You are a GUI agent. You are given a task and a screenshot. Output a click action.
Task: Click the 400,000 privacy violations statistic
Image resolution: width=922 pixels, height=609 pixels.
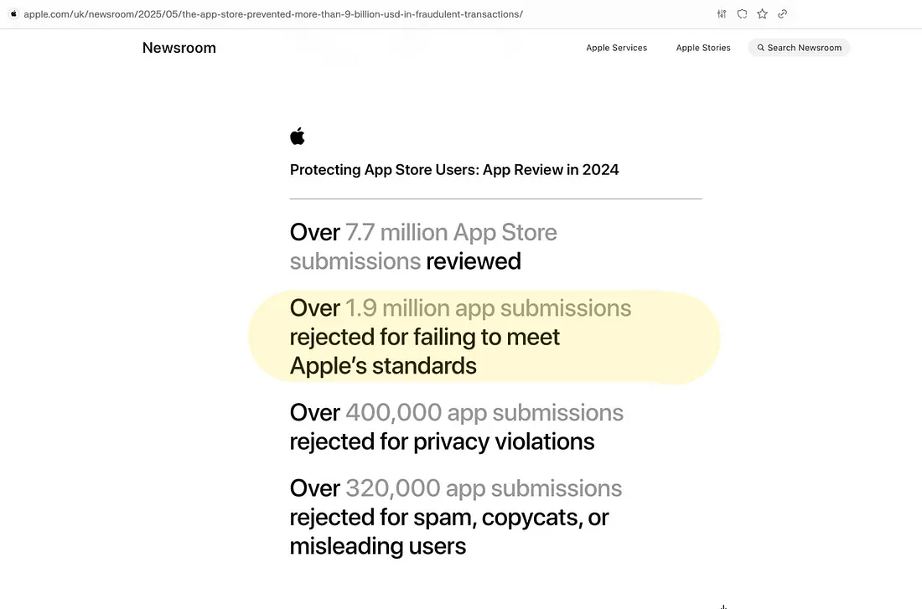[456, 426]
